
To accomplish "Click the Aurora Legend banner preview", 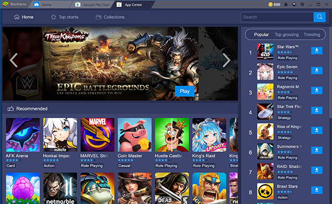I will [218, 64].
